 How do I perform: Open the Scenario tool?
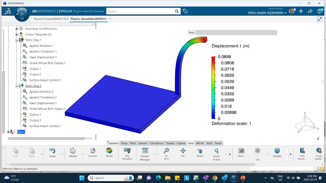click(93, 153)
